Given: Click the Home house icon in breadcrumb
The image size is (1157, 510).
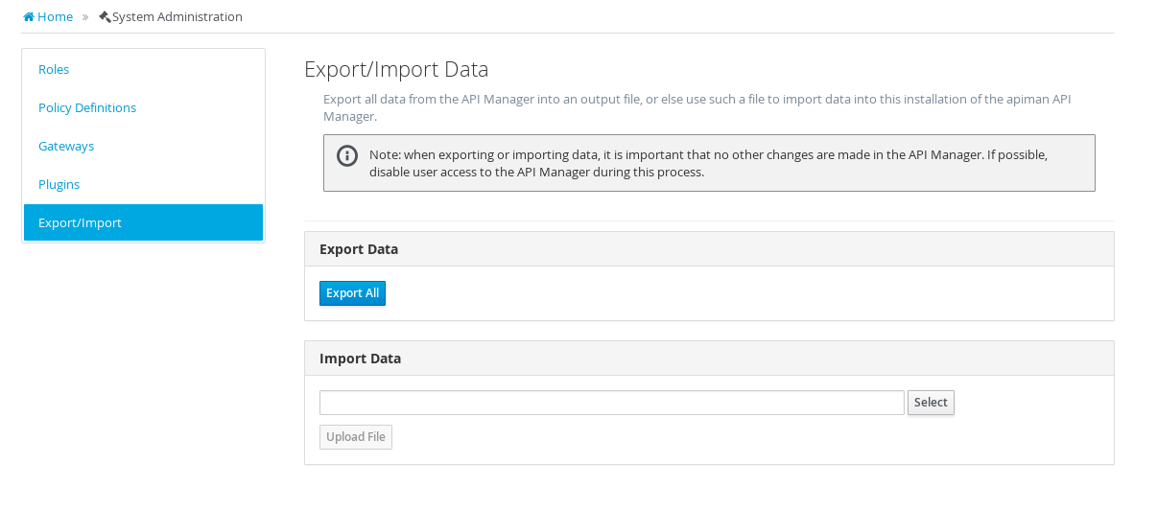Looking at the screenshot, I should (x=29, y=17).
